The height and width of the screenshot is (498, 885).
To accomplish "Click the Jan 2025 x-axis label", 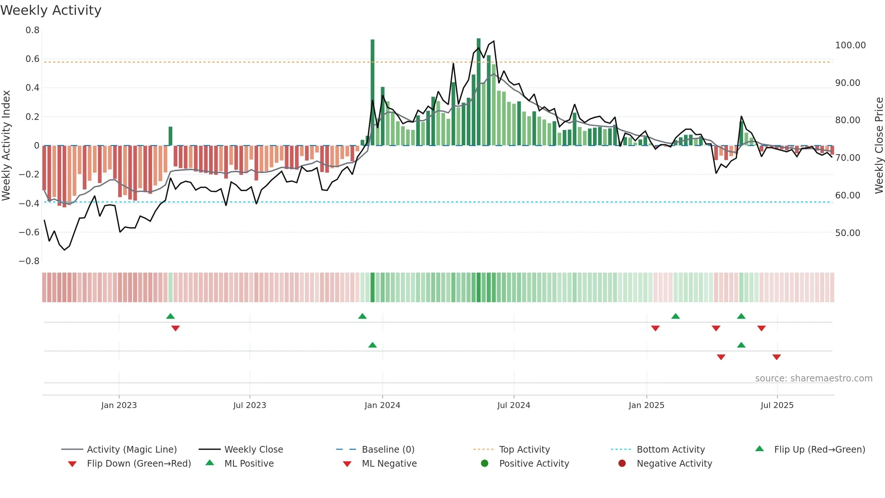I will 646,405.
